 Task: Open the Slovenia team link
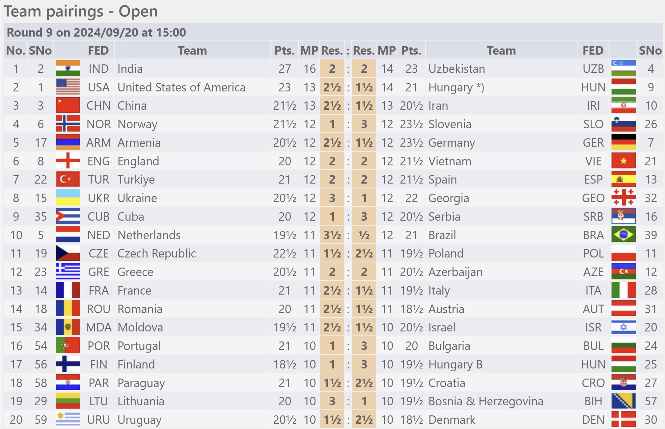click(450, 124)
